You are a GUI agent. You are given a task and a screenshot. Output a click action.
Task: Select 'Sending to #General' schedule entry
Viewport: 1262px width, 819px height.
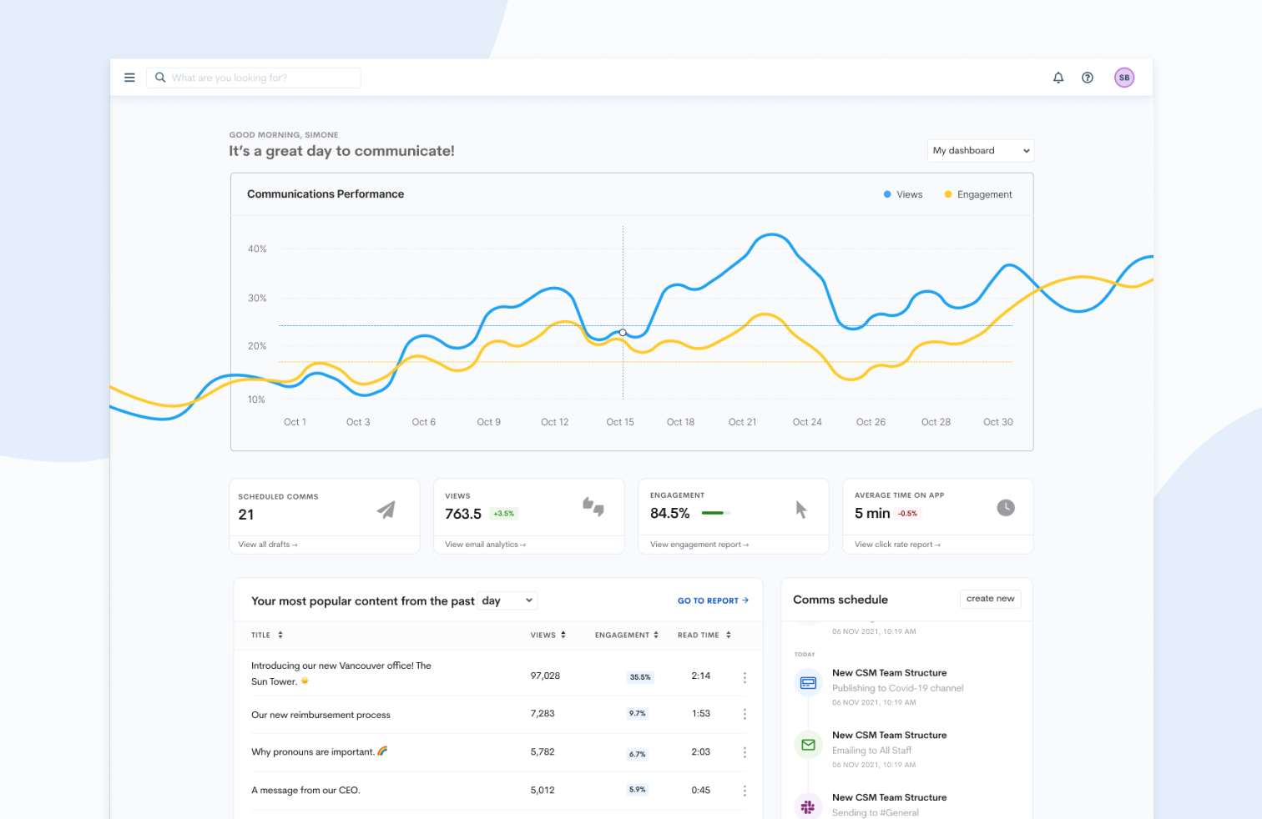[876, 812]
